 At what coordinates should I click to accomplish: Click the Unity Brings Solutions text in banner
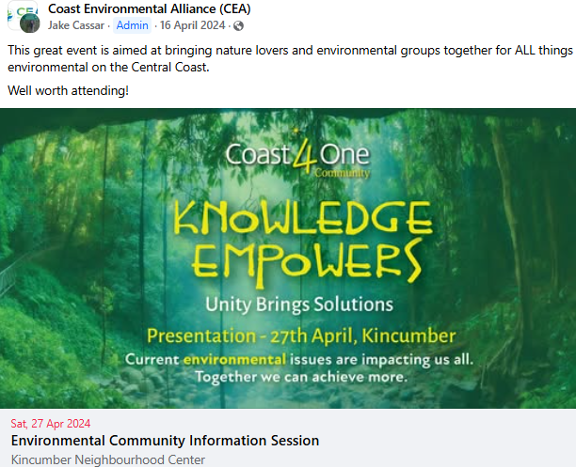(x=298, y=304)
